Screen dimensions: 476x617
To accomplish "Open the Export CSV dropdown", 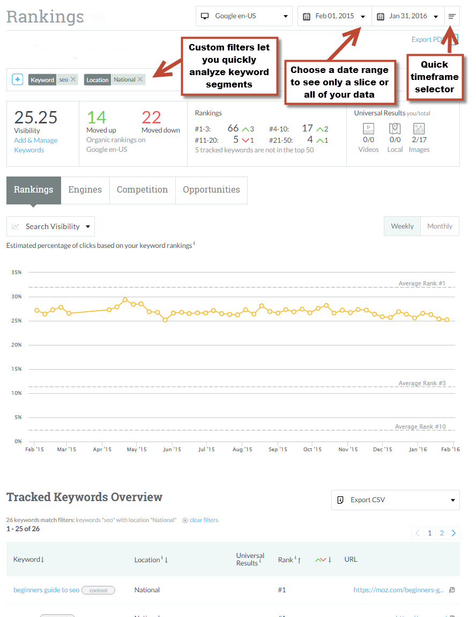I will 395,500.
